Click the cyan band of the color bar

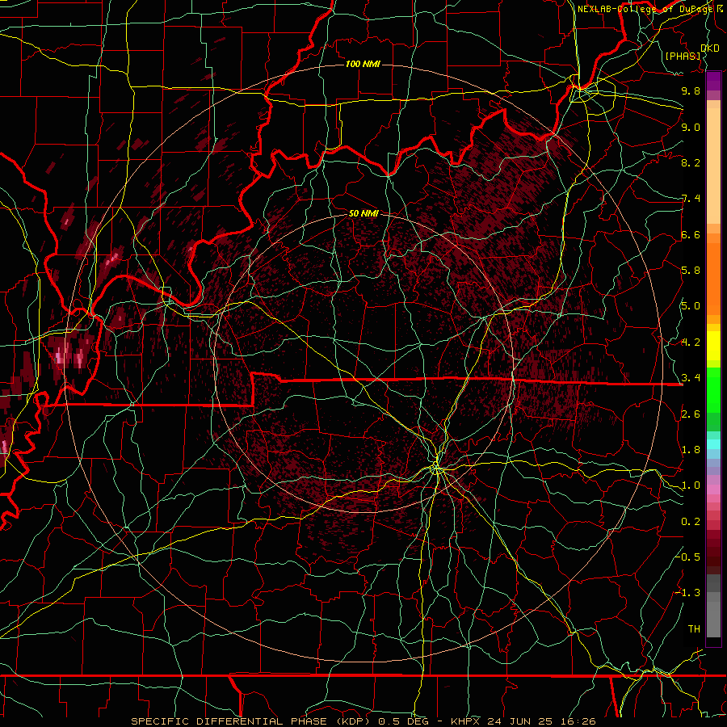pos(713,444)
